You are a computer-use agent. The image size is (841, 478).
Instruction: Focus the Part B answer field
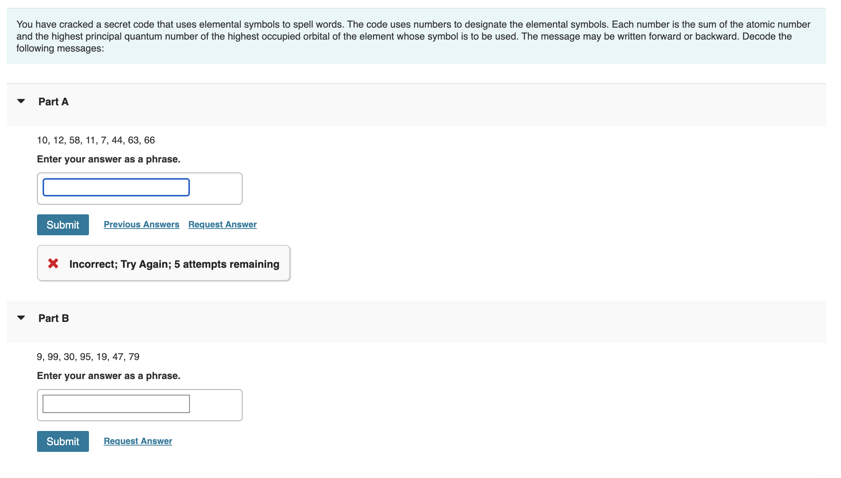[116, 404]
